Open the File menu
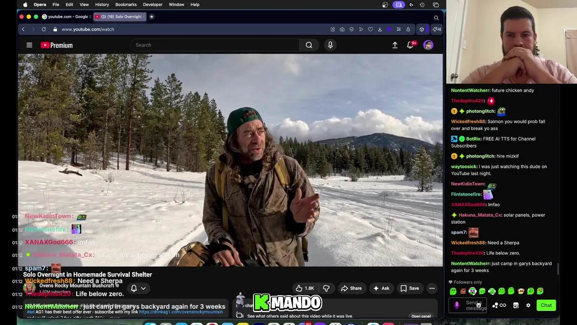The width and height of the screenshot is (577, 325). (55, 5)
